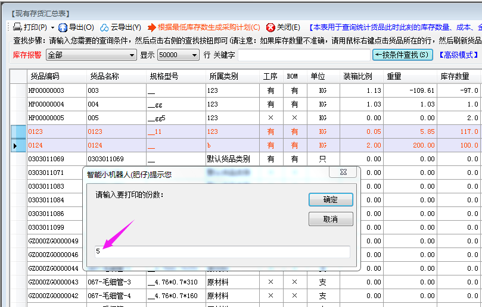
Task: Expand the 库存报警 dropdown showing 全部
Action: click(132, 55)
